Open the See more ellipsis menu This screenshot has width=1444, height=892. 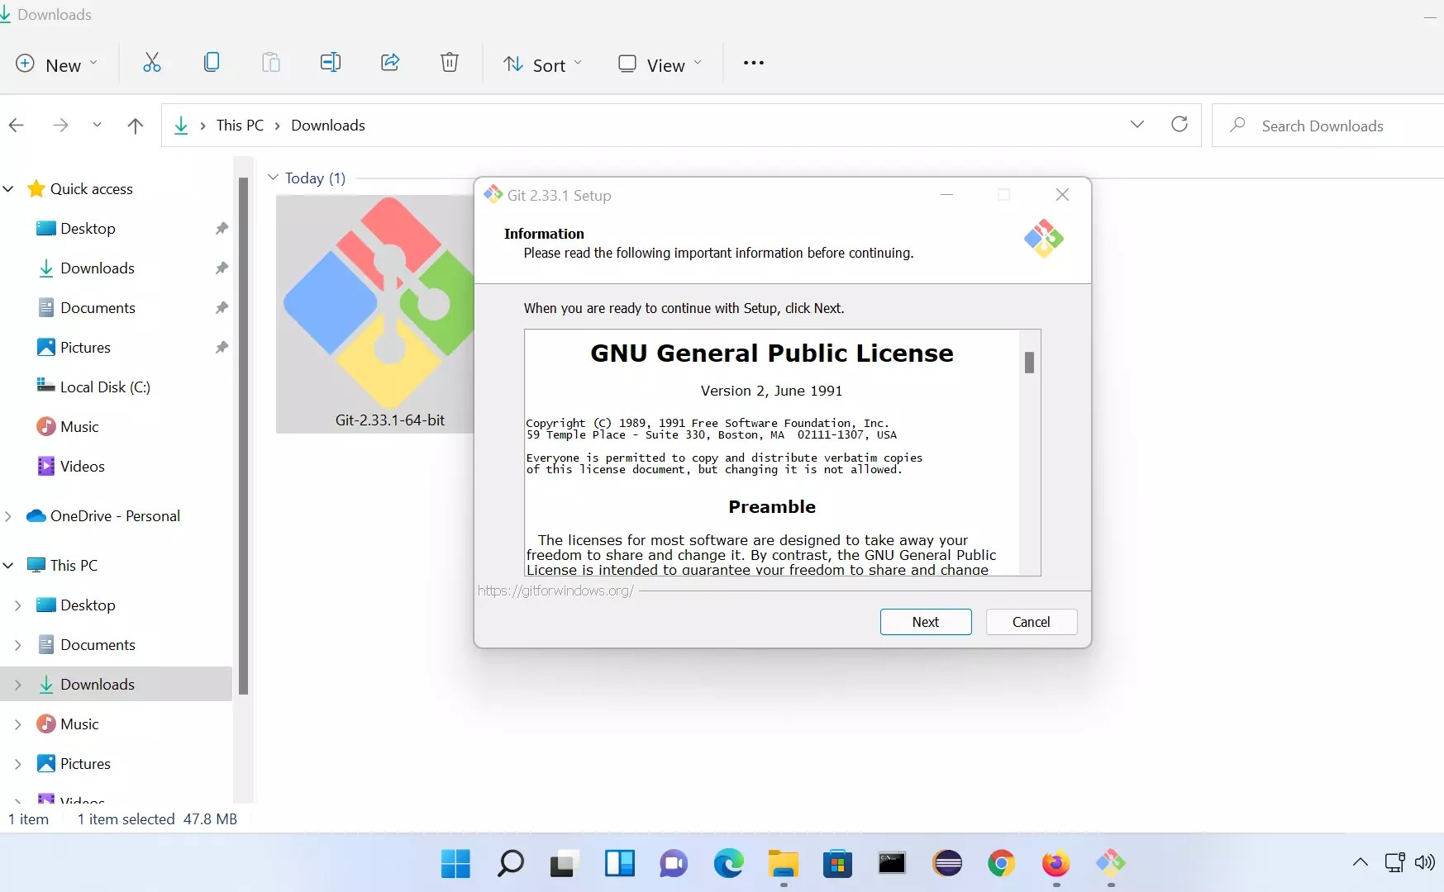pyautogui.click(x=753, y=63)
